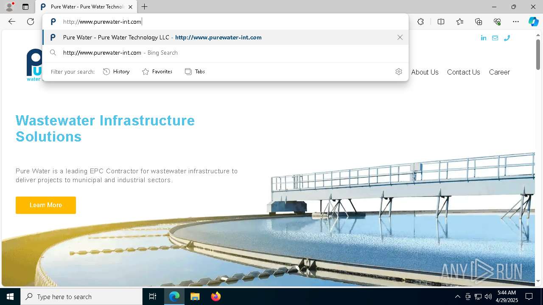Show hidden system tray icons
543x305 pixels.
pyautogui.click(x=457, y=297)
